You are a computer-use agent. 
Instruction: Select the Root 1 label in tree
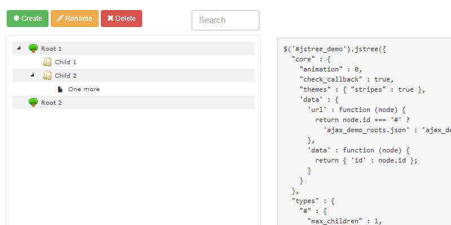coord(51,48)
